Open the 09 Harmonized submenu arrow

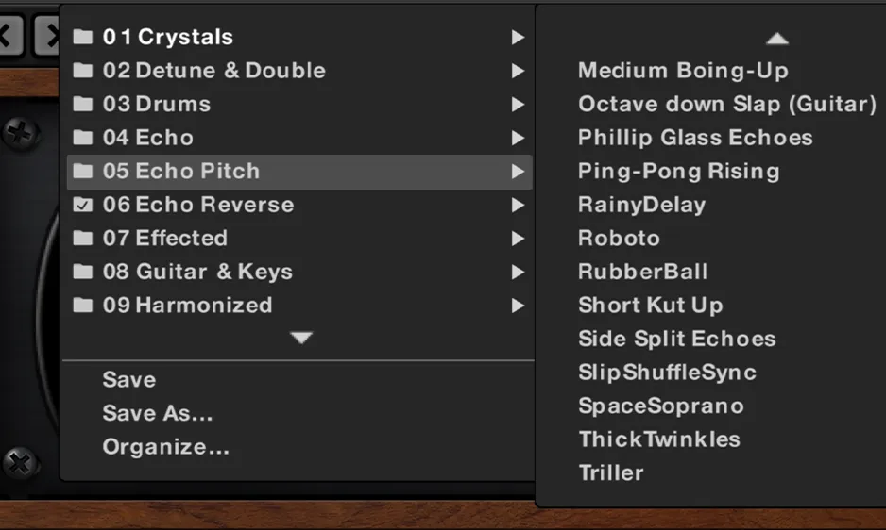518,306
